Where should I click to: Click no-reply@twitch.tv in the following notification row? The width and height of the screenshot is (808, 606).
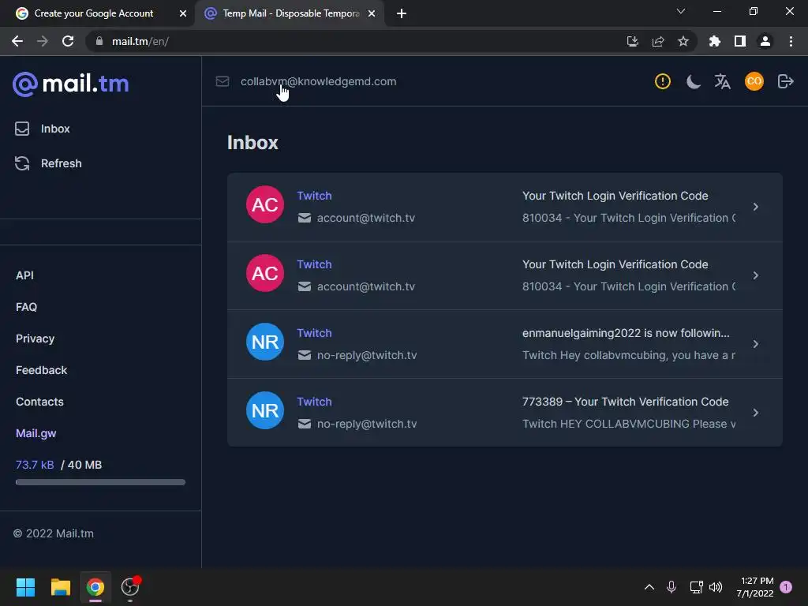(367, 355)
